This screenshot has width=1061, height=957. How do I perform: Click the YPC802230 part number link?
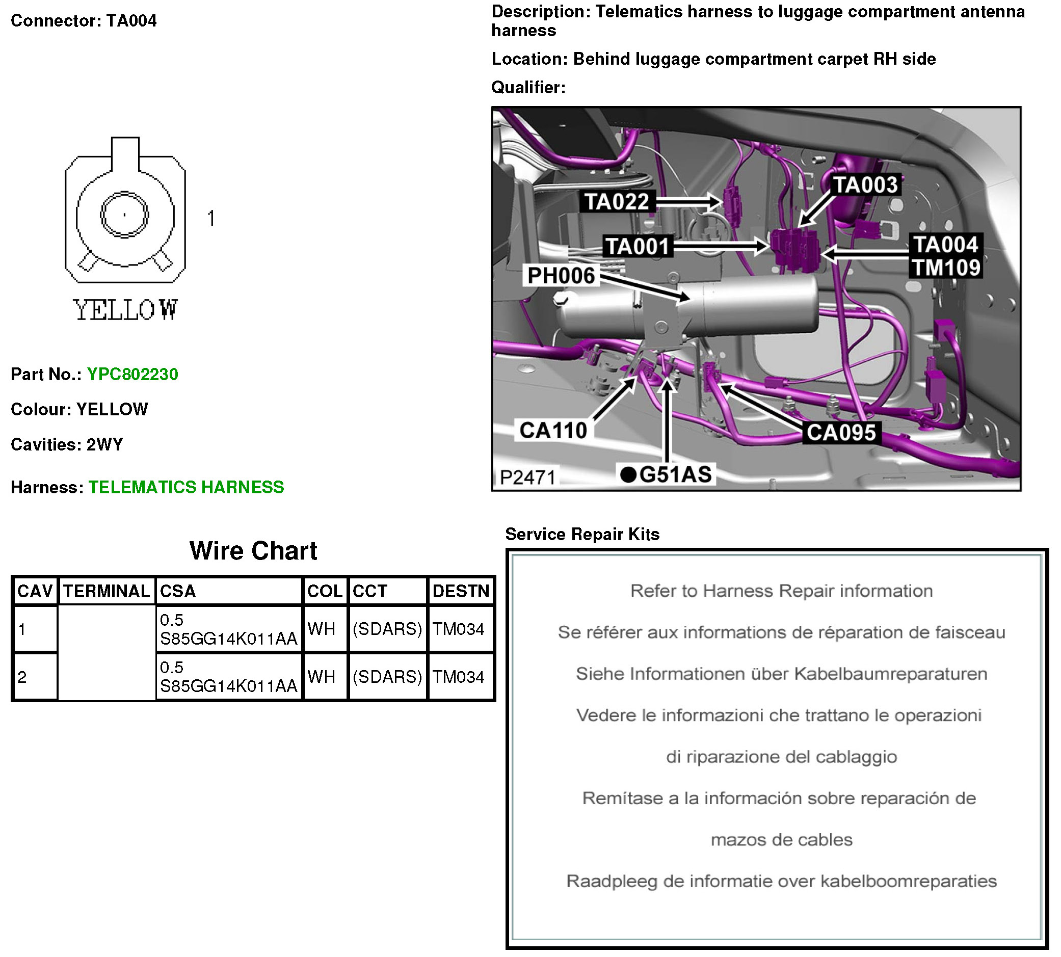tap(132, 374)
